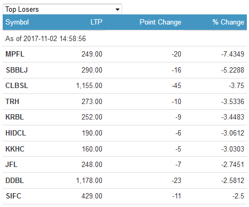Screen dimensions: 249x207
Task: Select the DDBL point change -23
Action: click(176, 180)
